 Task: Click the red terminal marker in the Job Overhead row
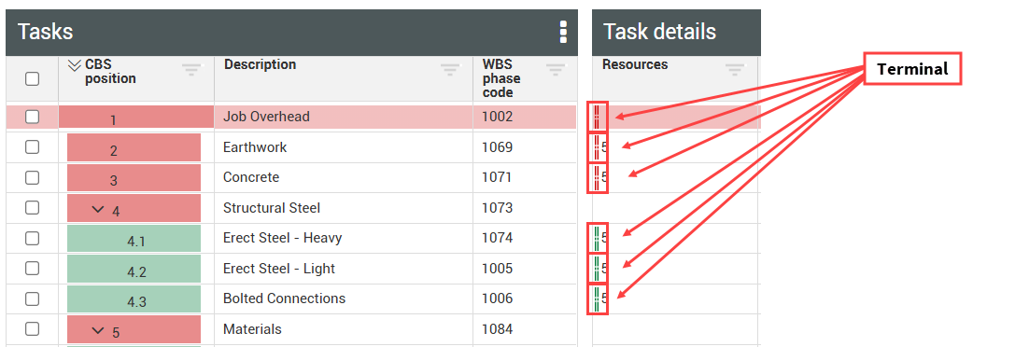pos(596,117)
